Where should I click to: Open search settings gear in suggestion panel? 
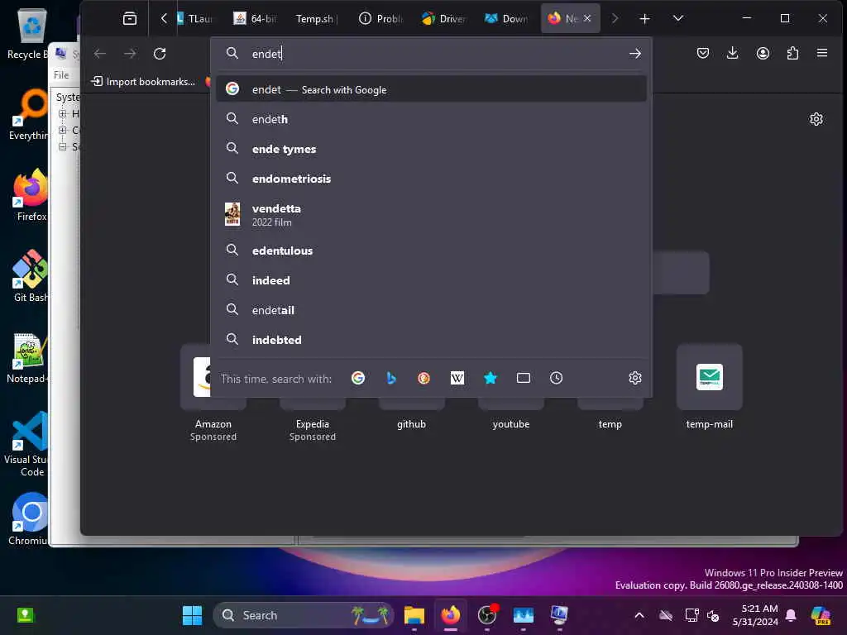coord(635,378)
